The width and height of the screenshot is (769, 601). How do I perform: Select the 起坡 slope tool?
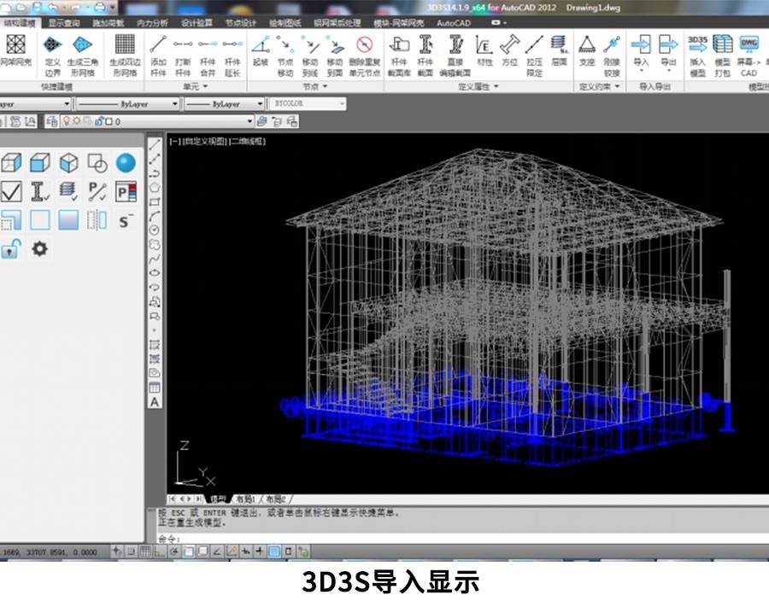261,51
